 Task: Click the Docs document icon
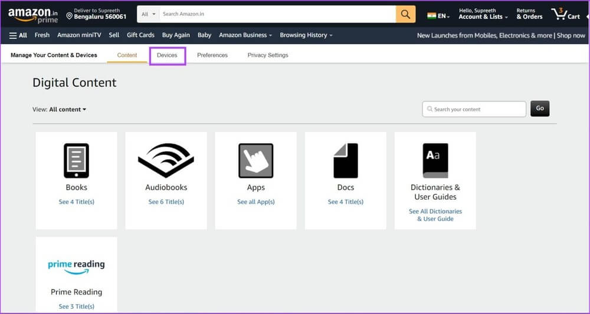345,160
